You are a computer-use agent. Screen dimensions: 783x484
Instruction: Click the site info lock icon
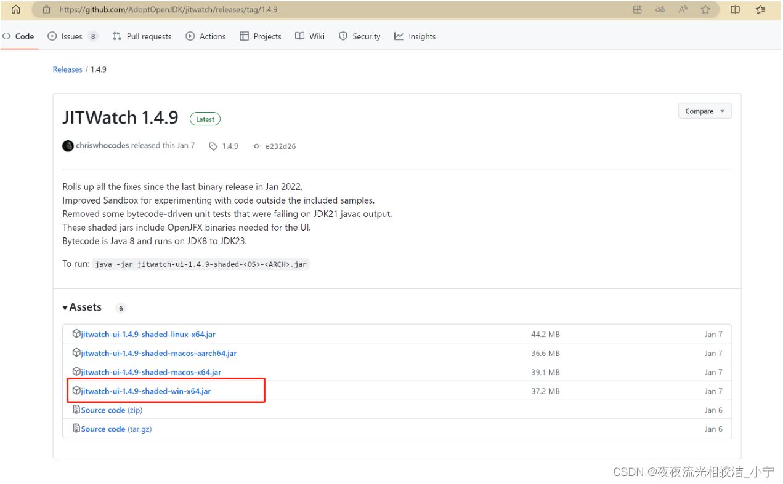pyautogui.click(x=46, y=9)
